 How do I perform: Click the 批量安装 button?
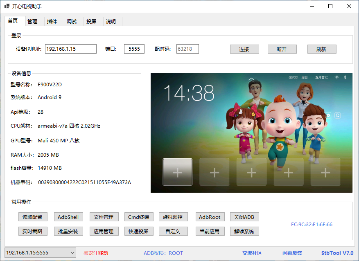click(x=68, y=231)
